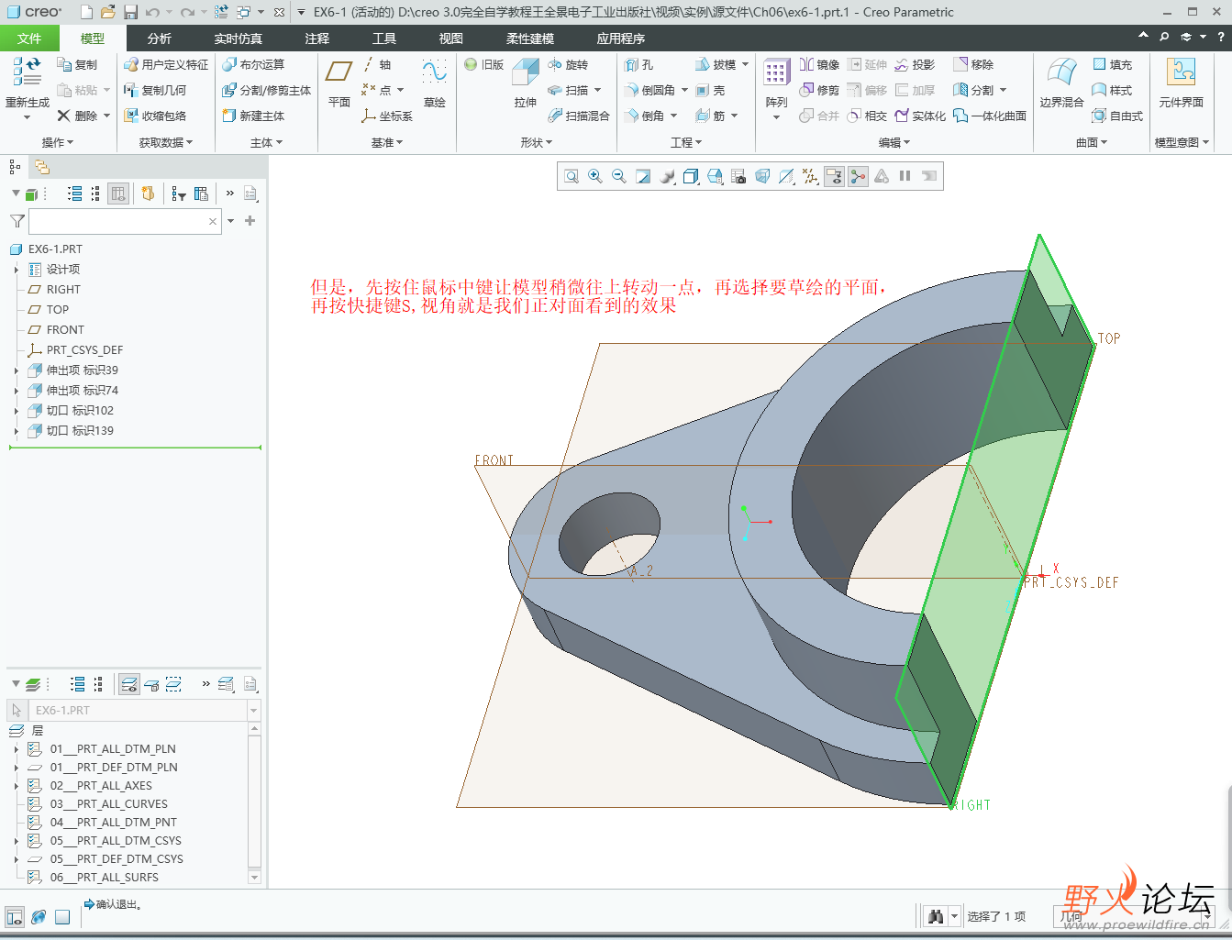Click the Sketch (草绘) tool icon
This screenshot has height=940, width=1232.
pos(434,72)
